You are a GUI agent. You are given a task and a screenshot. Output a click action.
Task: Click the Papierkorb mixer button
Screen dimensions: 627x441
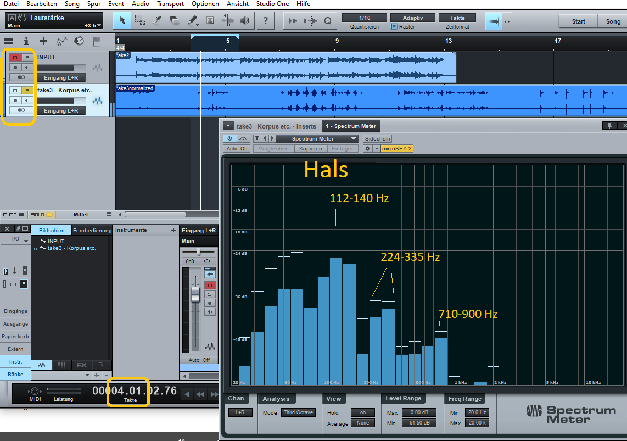click(x=15, y=336)
